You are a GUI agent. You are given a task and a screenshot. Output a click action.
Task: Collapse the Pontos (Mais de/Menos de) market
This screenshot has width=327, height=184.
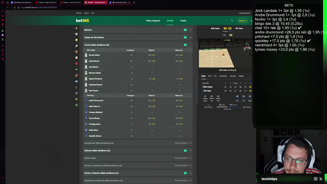(138, 45)
